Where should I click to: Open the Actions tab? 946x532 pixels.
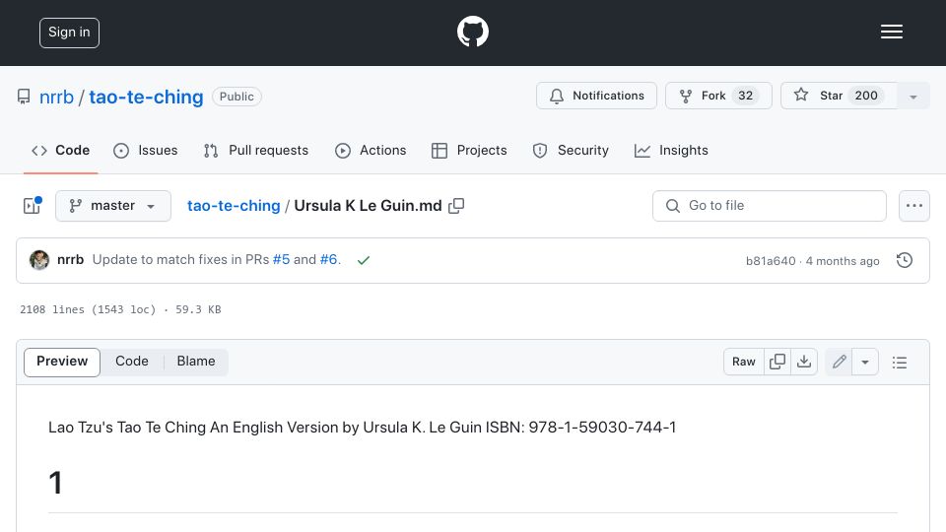pos(371,150)
